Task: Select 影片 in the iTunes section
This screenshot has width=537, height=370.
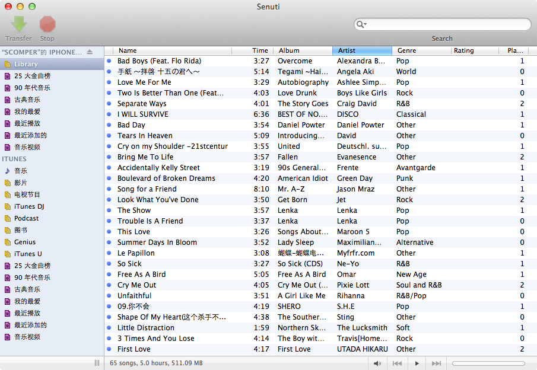Action: pyautogui.click(x=52, y=183)
